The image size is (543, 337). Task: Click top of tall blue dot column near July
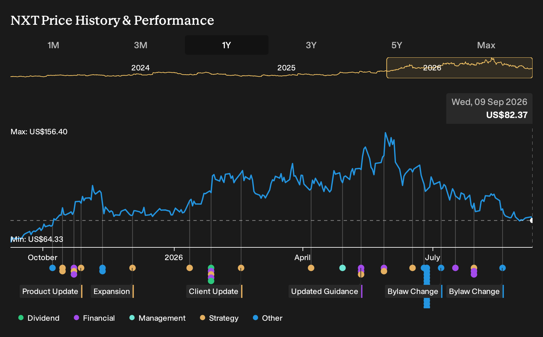[427, 268]
